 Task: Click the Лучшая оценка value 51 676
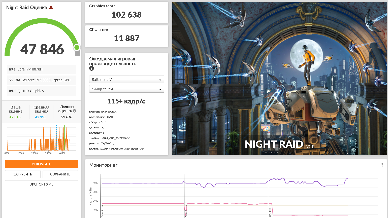[x=67, y=117]
